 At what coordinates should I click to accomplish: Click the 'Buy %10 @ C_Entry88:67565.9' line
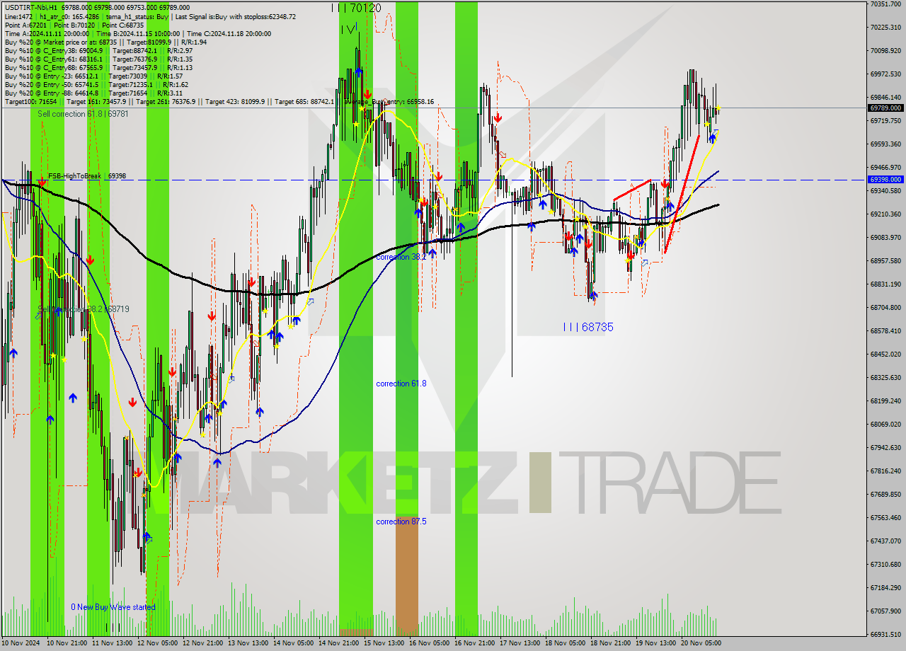click(x=98, y=67)
